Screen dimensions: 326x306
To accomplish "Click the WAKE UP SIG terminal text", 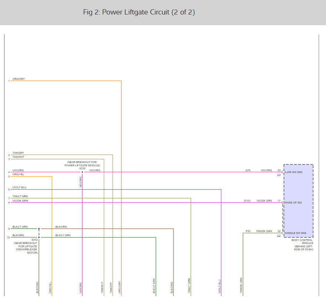I will pyautogui.click(x=293, y=203).
